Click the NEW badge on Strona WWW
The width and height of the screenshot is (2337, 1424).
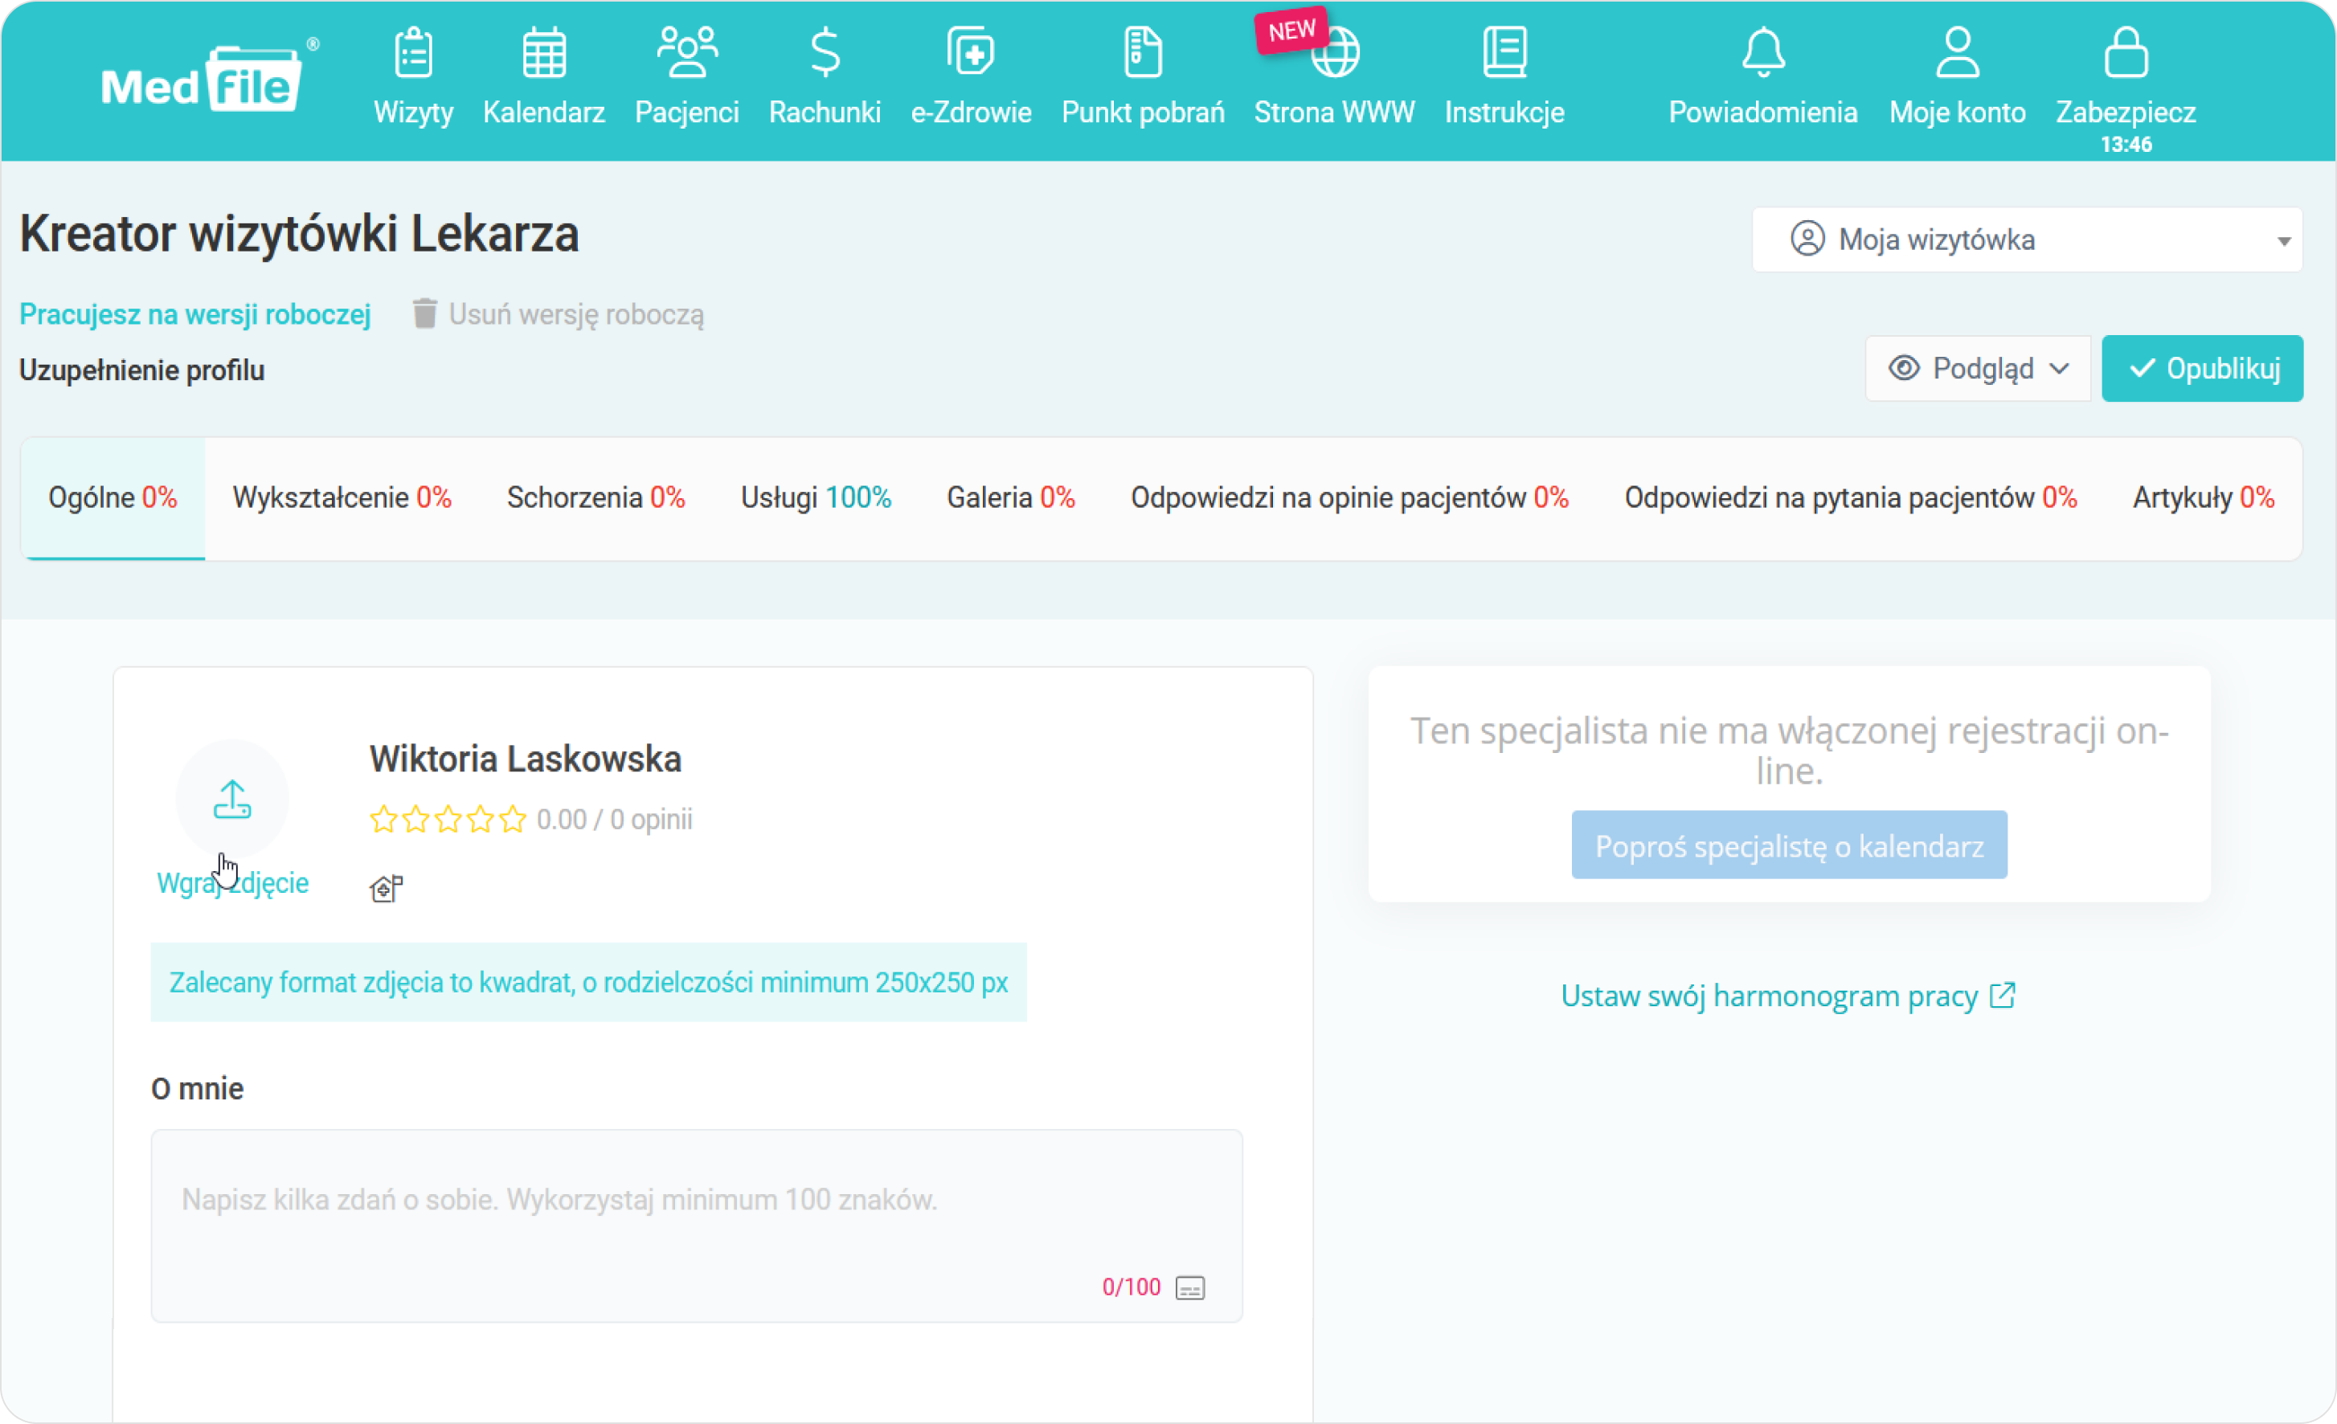click(x=1291, y=31)
